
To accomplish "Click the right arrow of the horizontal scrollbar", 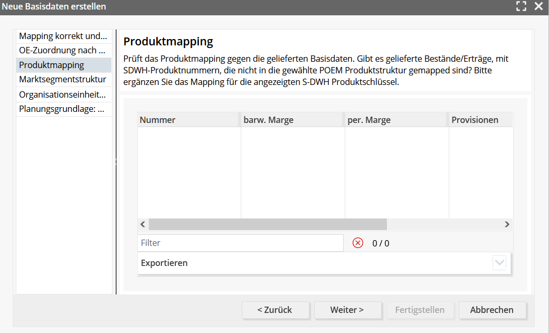I will point(507,224).
